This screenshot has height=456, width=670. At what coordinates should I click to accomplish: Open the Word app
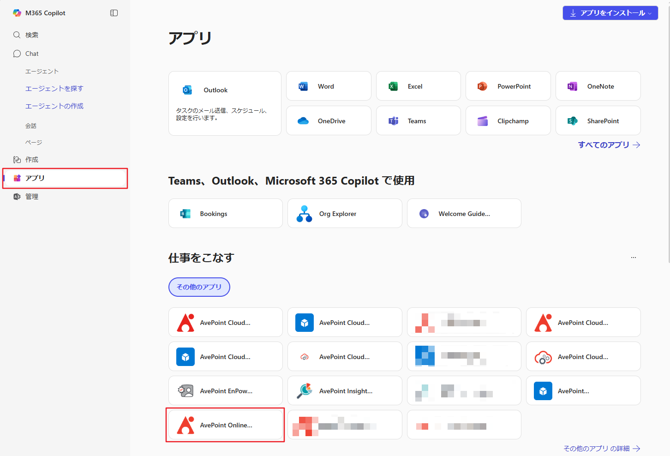pyautogui.click(x=329, y=86)
